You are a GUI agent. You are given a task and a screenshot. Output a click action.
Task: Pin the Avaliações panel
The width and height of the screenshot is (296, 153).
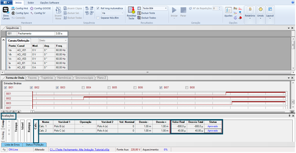289,116
